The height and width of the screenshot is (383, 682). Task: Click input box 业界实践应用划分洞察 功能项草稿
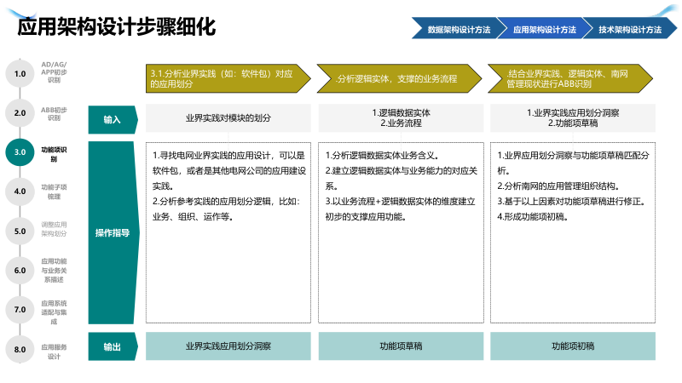(x=573, y=117)
